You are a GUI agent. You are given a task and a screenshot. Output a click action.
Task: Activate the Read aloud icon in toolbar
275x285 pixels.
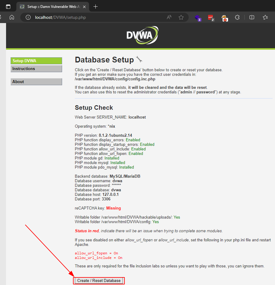(169, 17)
